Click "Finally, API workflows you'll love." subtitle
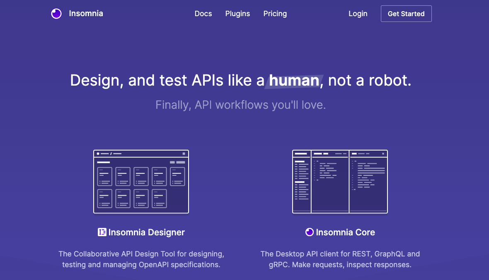The width and height of the screenshot is (489, 280). (x=241, y=105)
